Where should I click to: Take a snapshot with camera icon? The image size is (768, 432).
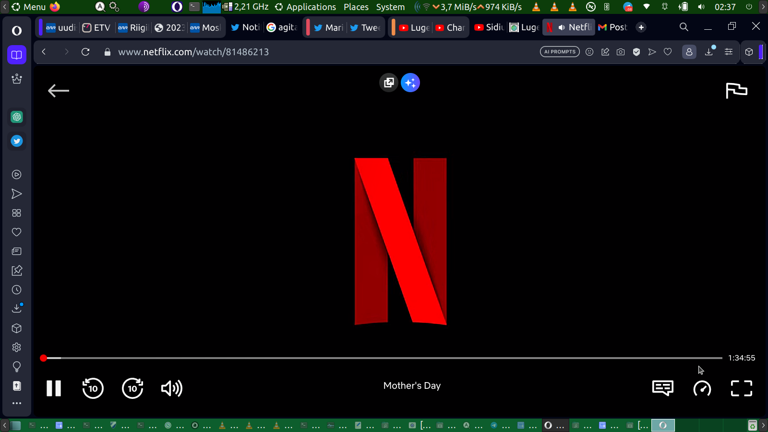click(621, 52)
